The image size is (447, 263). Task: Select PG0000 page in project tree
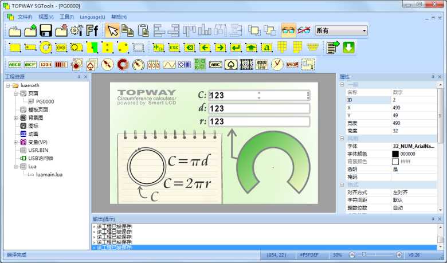45,101
